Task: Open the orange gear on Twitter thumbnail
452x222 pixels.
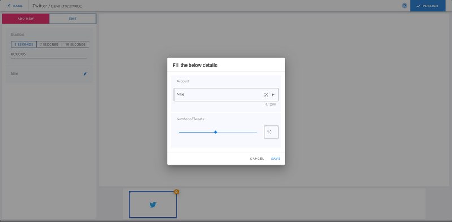Action: point(176,191)
